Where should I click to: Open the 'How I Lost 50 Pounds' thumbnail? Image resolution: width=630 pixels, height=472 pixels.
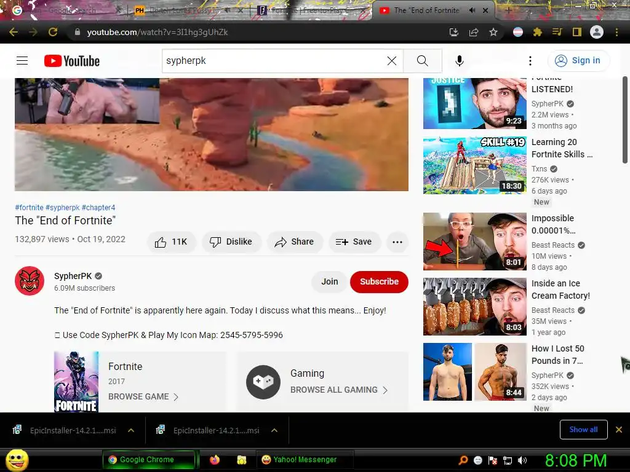coord(474,372)
